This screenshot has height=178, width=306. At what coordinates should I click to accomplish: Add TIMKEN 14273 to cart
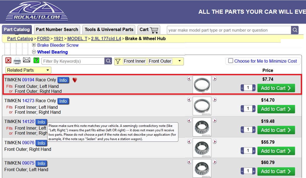coord(276,109)
